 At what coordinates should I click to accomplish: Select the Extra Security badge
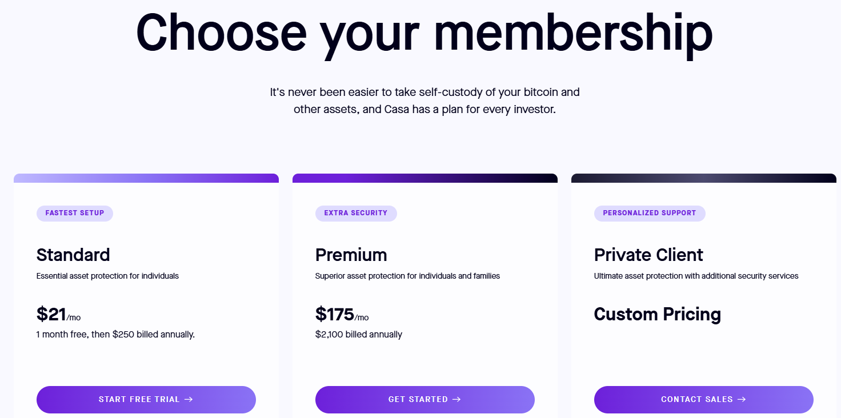coord(356,213)
